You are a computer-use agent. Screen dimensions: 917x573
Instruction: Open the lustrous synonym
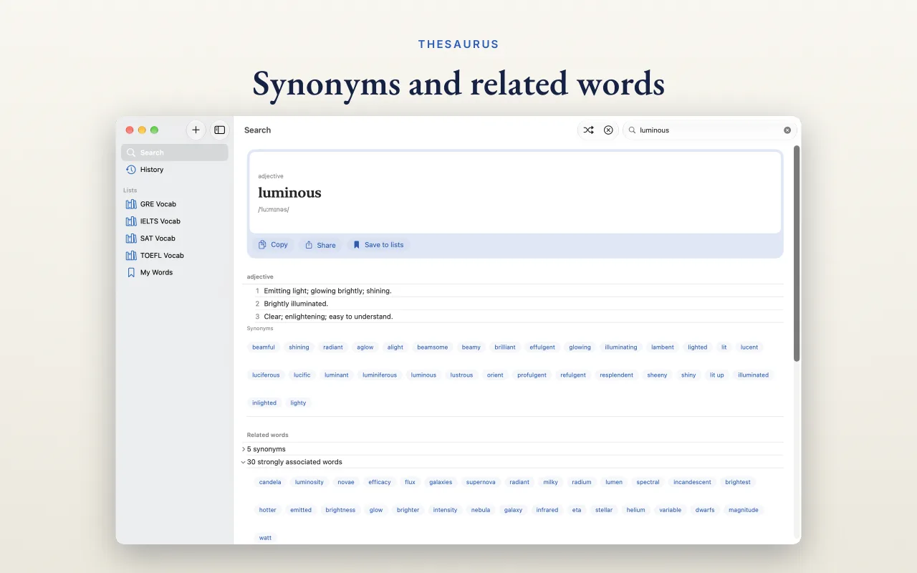click(x=462, y=375)
